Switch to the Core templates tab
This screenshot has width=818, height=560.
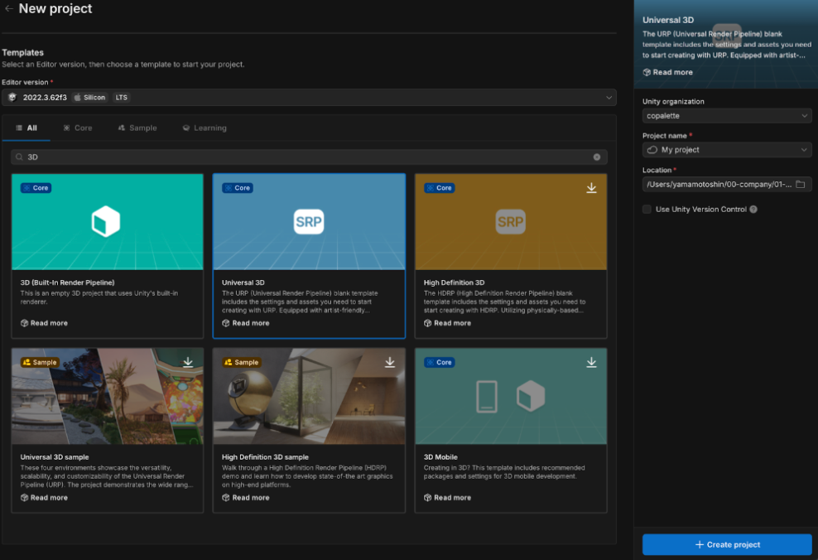pos(78,128)
